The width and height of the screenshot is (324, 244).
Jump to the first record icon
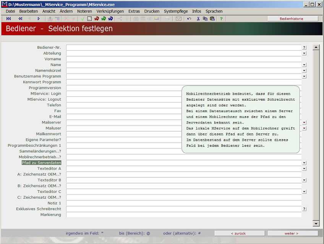tap(9, 19)
